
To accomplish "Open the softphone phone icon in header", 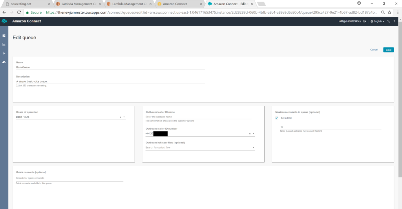I will (389, 21).
